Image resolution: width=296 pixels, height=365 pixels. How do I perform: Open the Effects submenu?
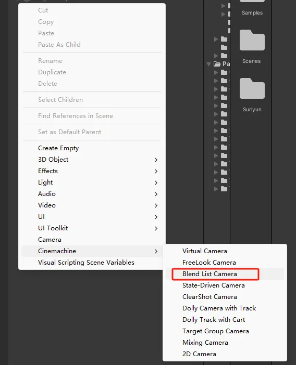[x=92, y=171]
